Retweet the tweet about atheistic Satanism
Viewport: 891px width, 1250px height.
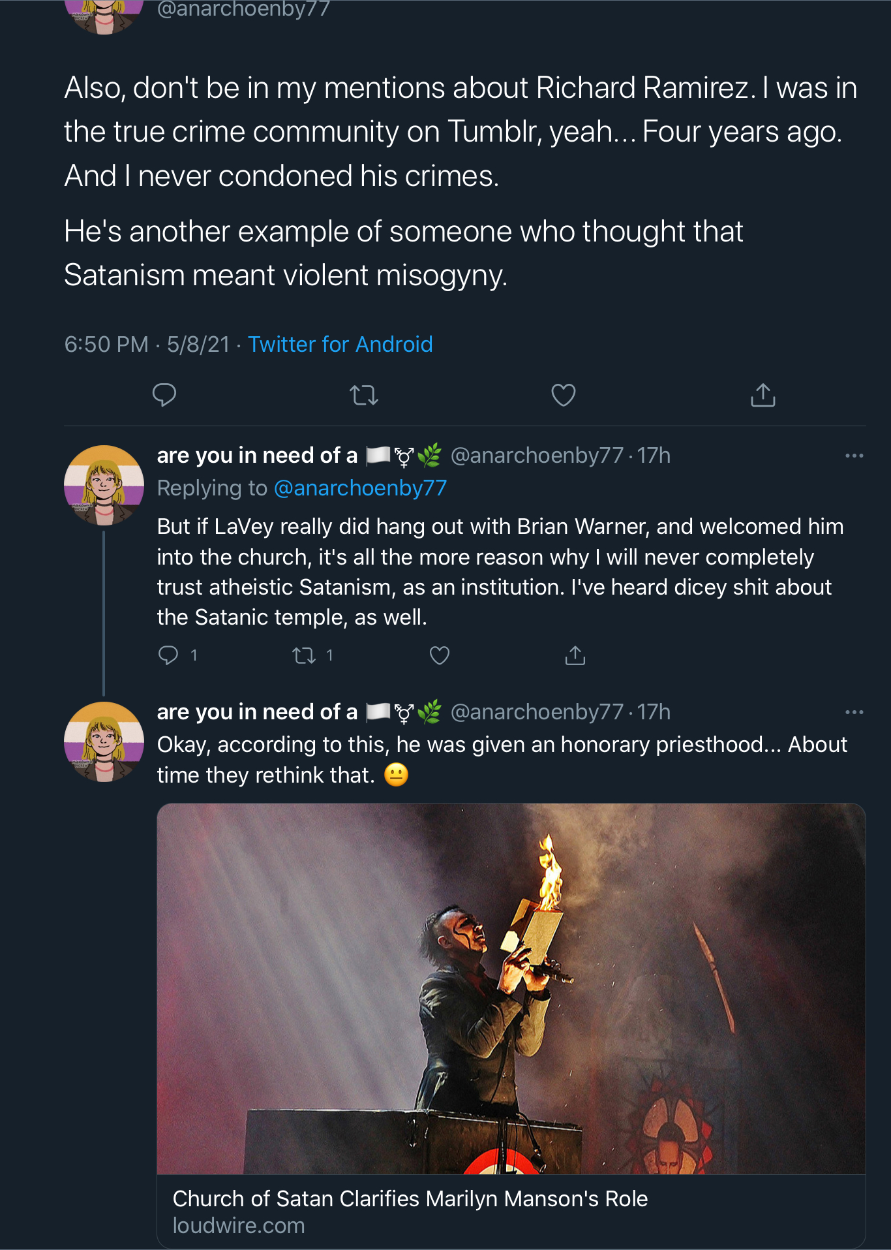pyautogui.click(x=304, y=655)
